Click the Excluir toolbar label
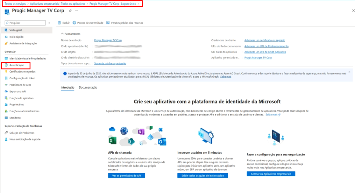 point(66,23)
